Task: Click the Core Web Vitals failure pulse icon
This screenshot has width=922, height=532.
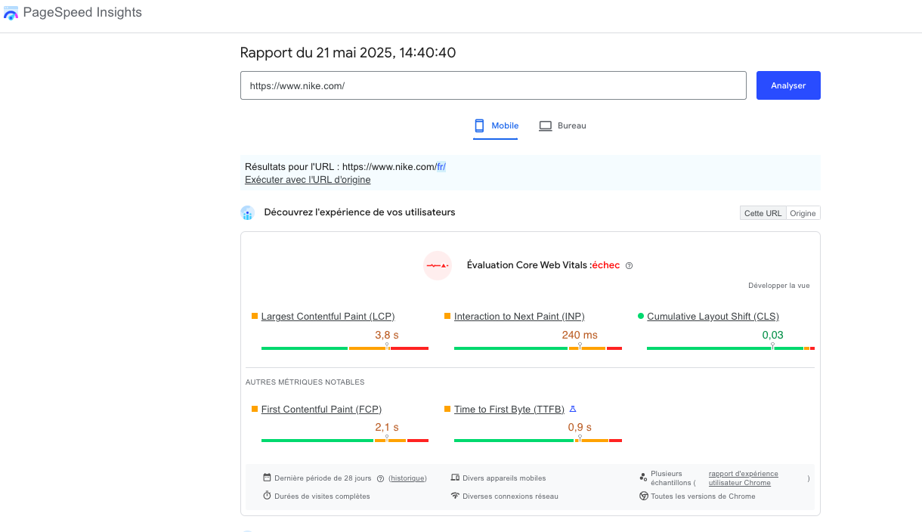Action: pos(438,265)
